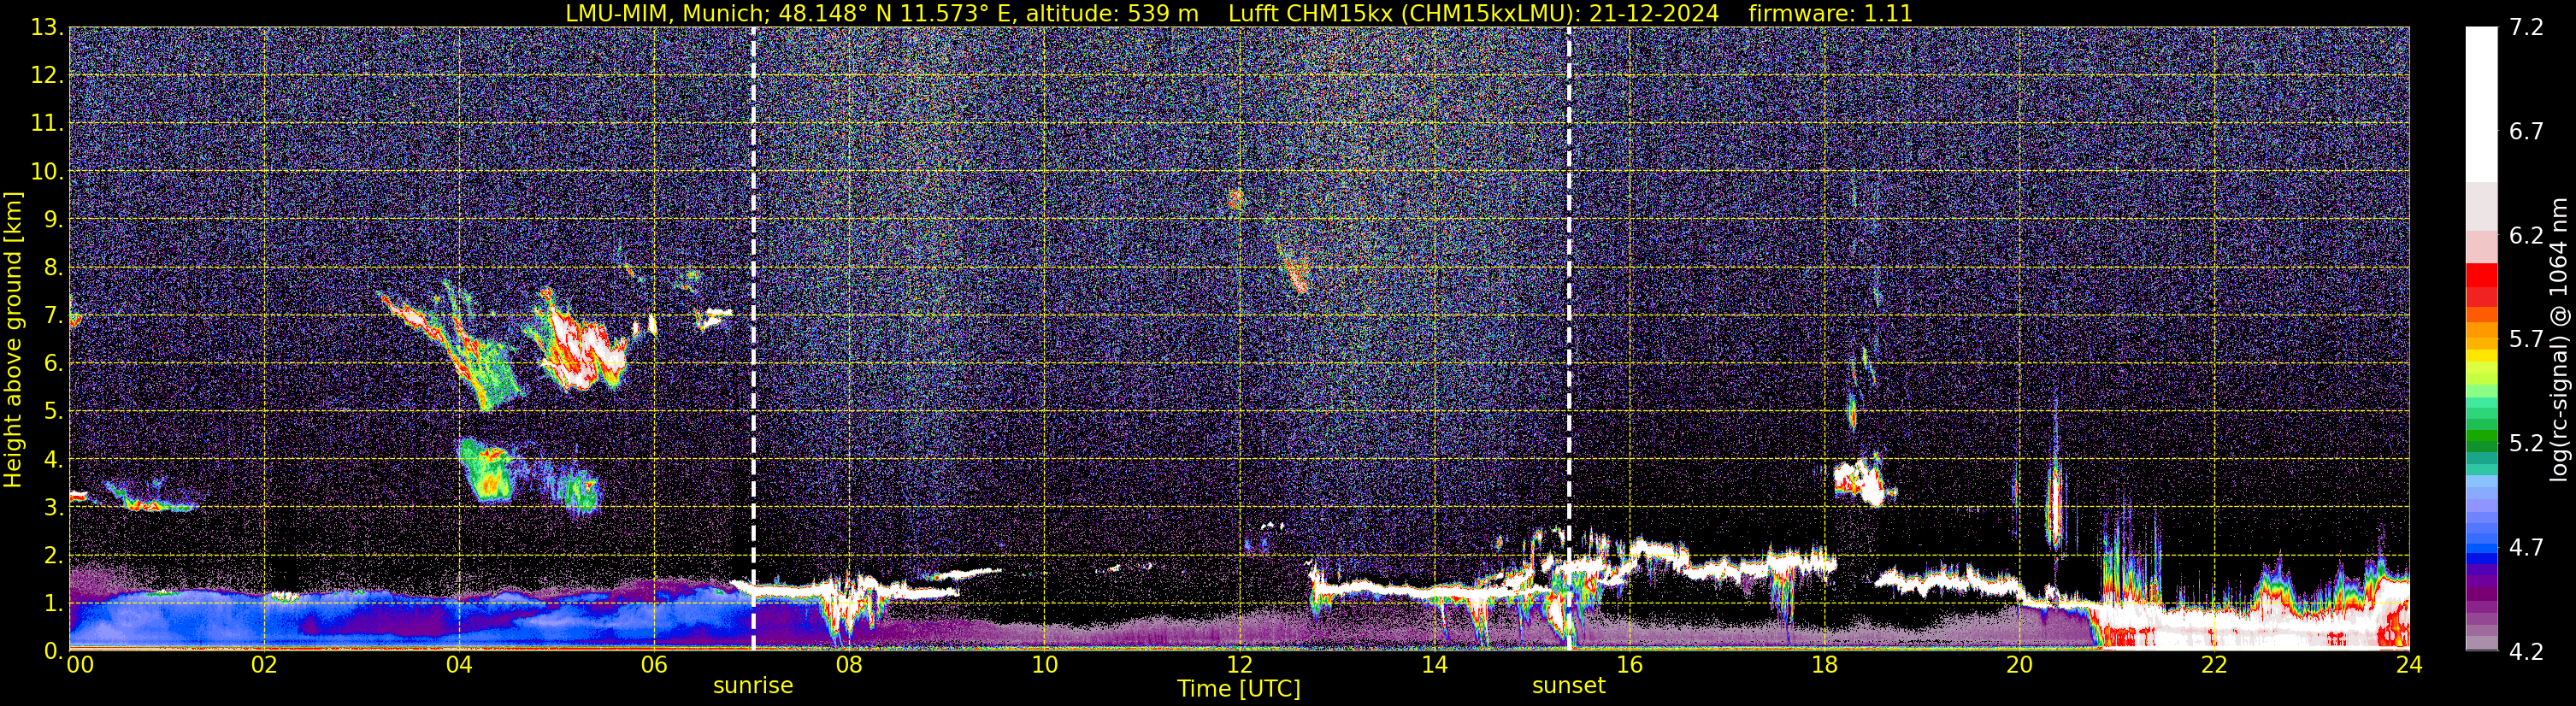Select the "sunrise" label below the time axis

pyautogui.click(x=753, y=686)
